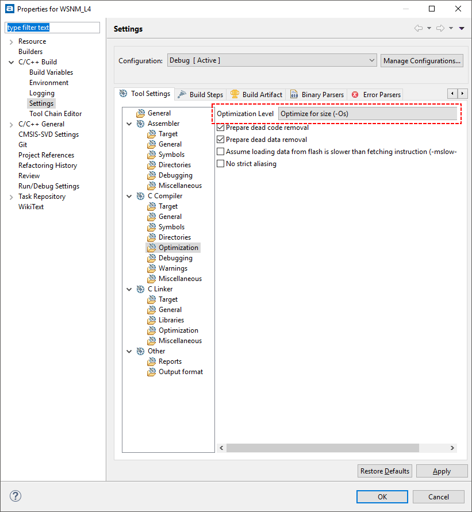Click the Warnings option icon
This screenshot has height=512, width=472.
[151, 268]
